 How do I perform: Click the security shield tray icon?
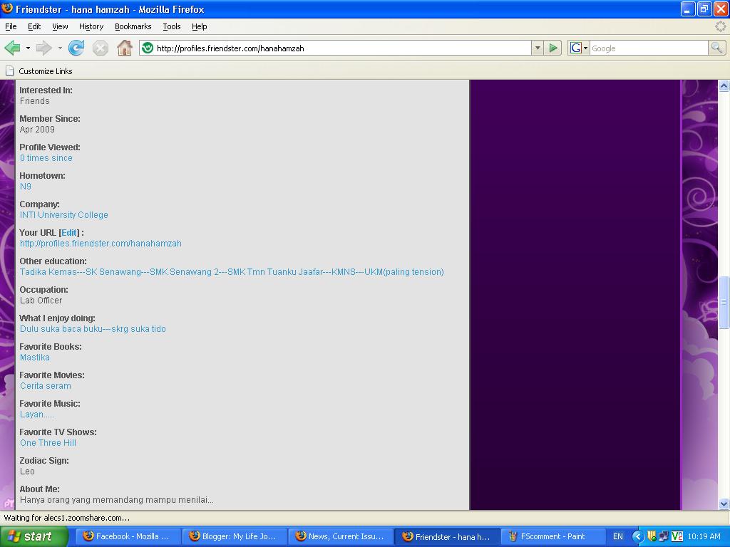[x=652, y=536]
